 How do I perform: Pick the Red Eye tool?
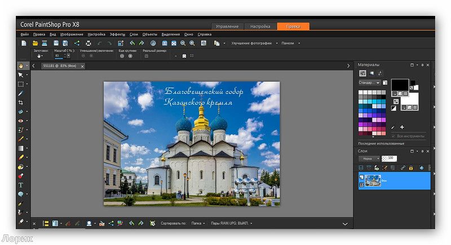point(21,120)
